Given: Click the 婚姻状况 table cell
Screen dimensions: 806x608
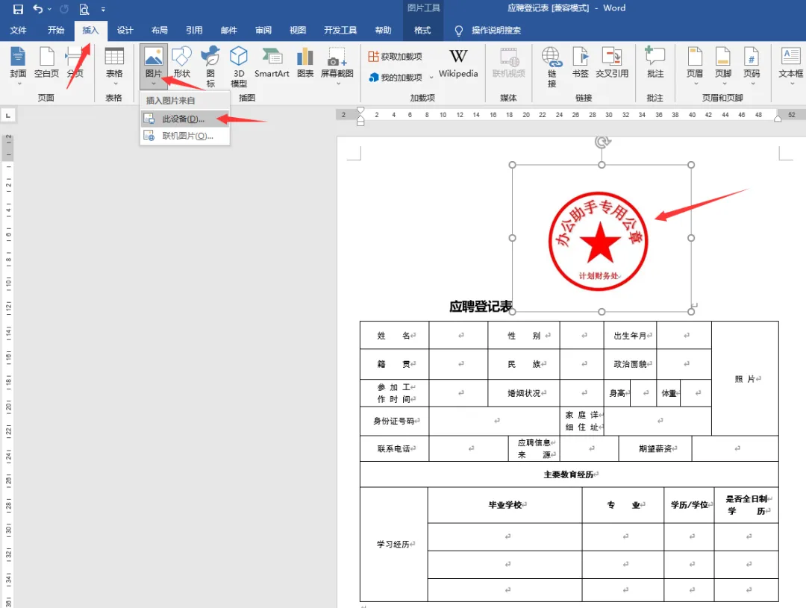Looking at the screenshot, I should tap(525, 393).
